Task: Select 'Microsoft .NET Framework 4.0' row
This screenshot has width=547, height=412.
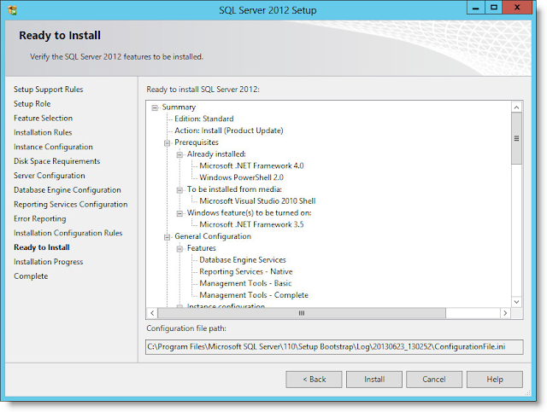Action: (251, 165)
